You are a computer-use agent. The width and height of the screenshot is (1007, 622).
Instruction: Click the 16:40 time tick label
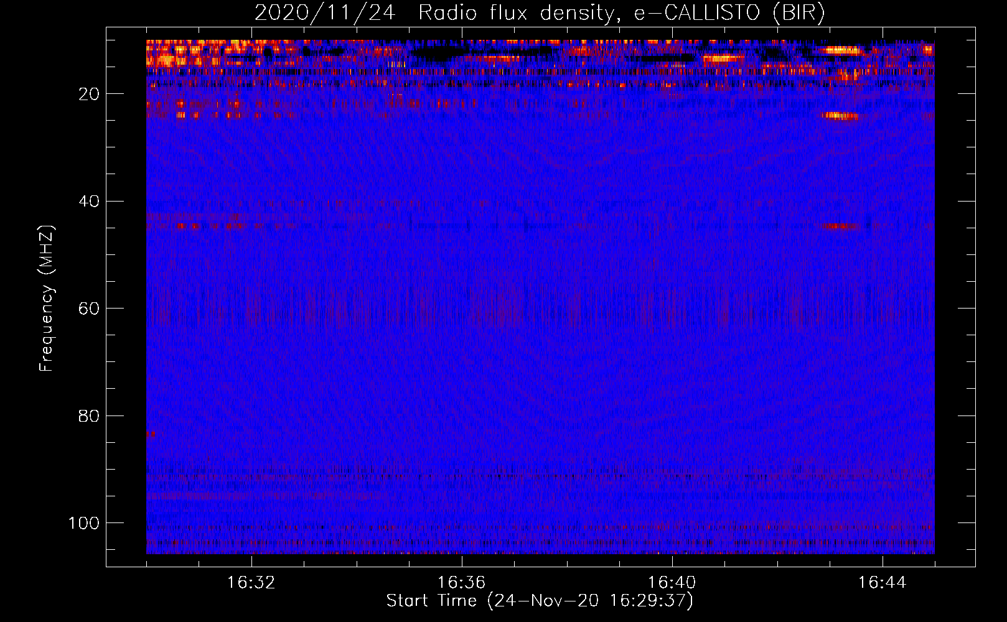tap(672, 583)
